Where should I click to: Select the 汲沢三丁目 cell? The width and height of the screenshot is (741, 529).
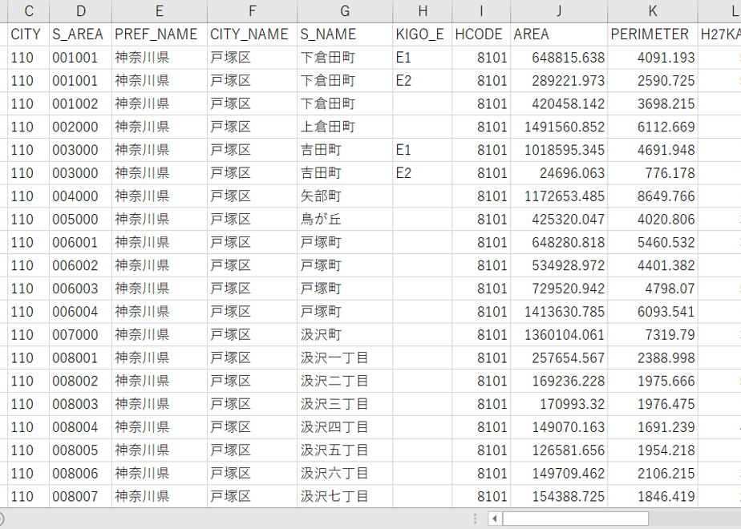click(345, 405)
